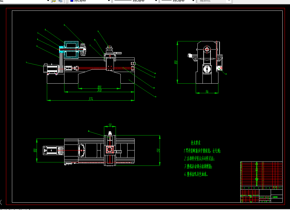Select the 374 overall length dimension

pyautogui.click(x=91, y=99)
